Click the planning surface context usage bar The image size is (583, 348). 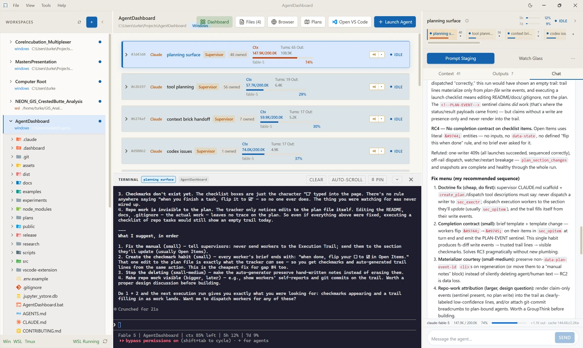tap(282, 58)
